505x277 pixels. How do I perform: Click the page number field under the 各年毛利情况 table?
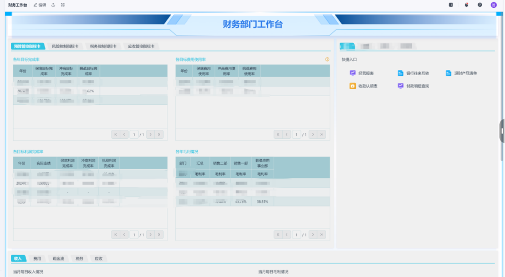click(x=296, y=235)
